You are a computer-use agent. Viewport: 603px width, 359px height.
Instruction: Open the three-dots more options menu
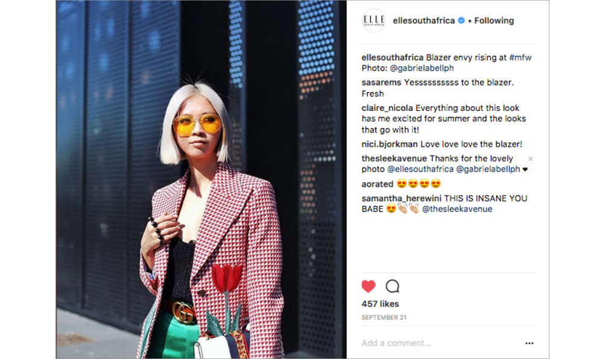pyautogui.click(x=529, y=343)
